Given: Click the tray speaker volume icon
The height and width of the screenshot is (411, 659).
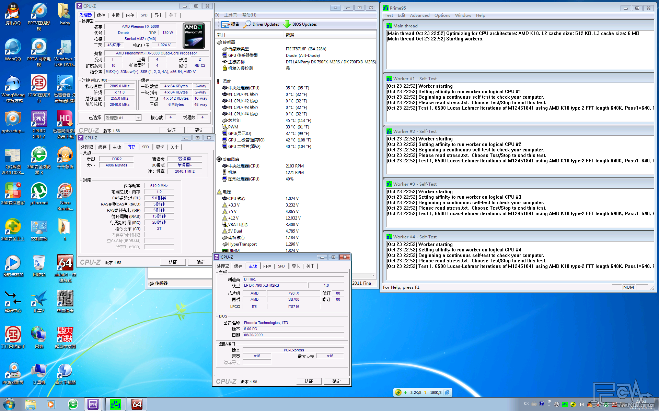Looking at the screenshot, I should 581,404.
